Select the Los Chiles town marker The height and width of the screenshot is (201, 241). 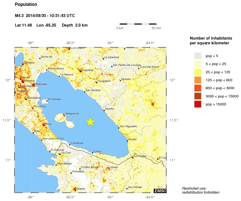tap(133, 158)
